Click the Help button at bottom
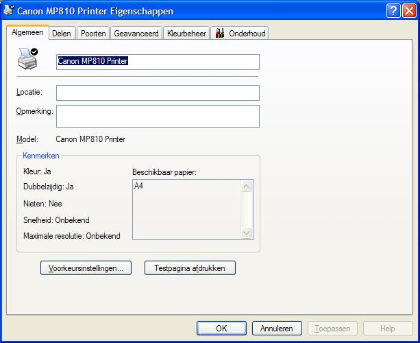420x343 pixels. pyautogui.click(x=388, y=328)
